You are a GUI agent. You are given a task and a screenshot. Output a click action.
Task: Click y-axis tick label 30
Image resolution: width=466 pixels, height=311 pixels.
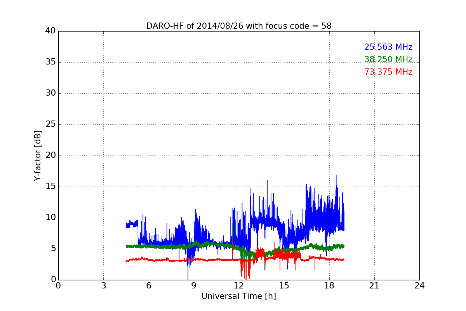(x=50, y=93)
